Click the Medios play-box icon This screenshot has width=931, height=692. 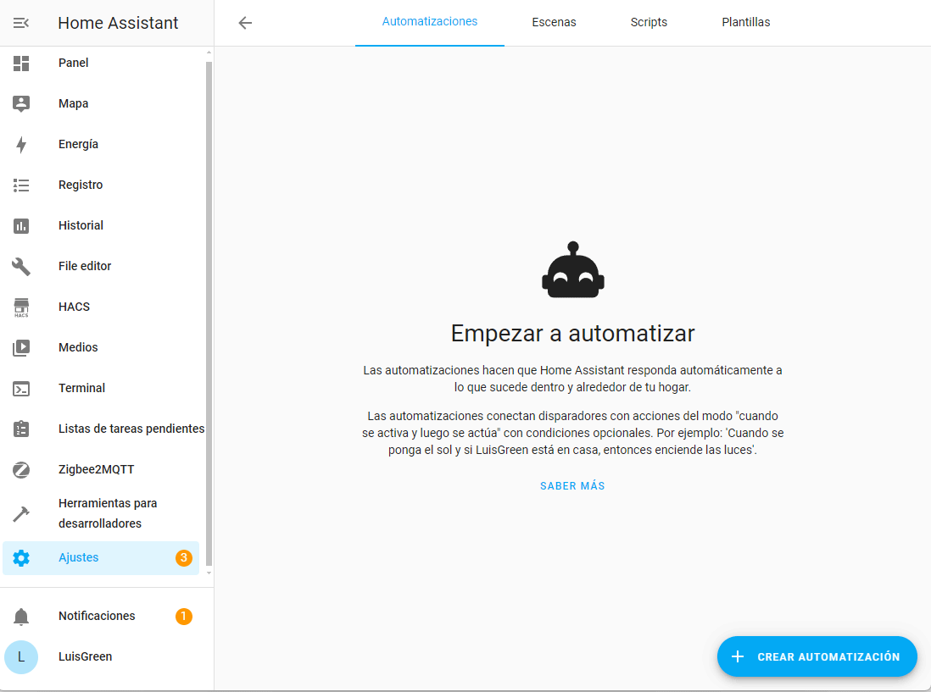[x=21, y=347]
